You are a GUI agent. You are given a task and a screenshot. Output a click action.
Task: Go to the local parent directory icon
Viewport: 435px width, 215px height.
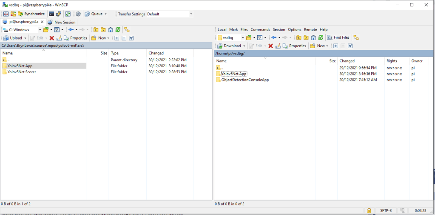pos(96,30)
